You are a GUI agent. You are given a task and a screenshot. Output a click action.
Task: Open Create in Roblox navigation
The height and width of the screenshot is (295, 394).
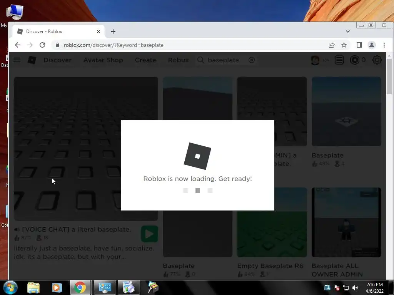tap(145, 60)
